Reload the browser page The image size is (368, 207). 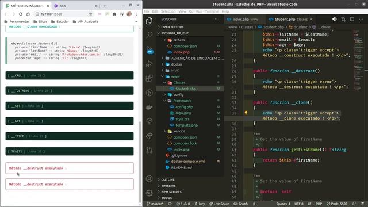pos(21,14)
